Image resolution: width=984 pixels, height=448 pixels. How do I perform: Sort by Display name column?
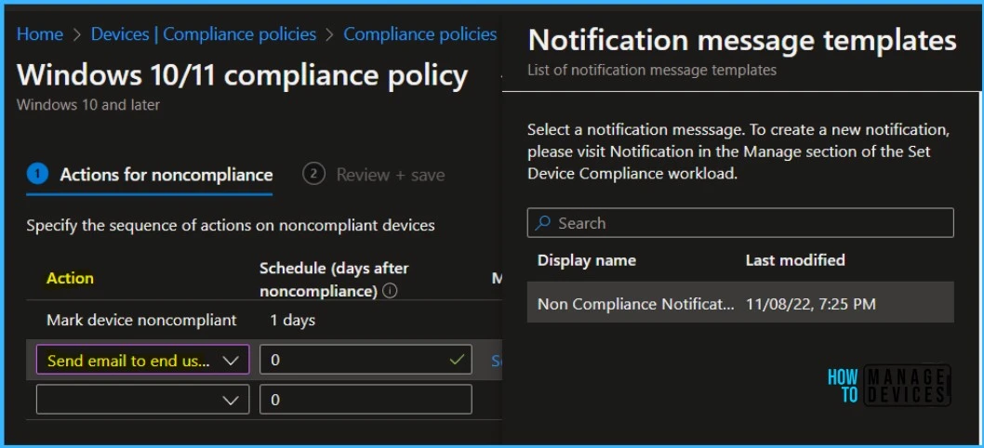click(x=587, y=259)
